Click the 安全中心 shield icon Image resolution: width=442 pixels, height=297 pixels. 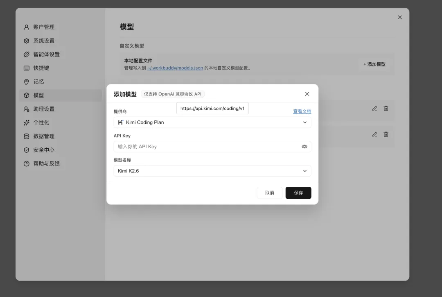coord(27,150)
